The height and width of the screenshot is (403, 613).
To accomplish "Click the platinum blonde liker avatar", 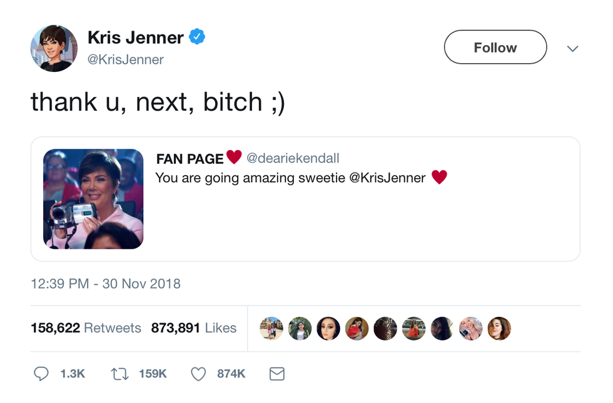I will [471, 329].
